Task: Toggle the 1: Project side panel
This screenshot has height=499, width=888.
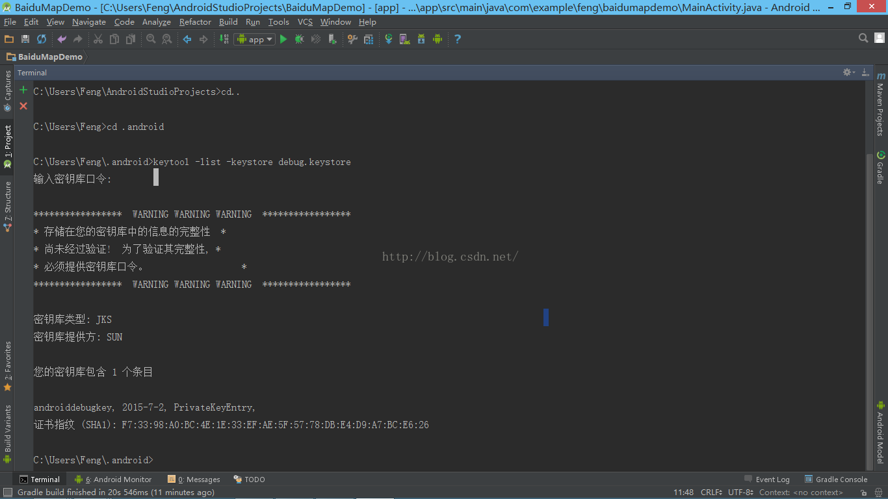Action: pyautogui.click(x=7, y=146)
